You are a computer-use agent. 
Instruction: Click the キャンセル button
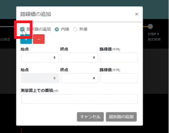(90, 117)
